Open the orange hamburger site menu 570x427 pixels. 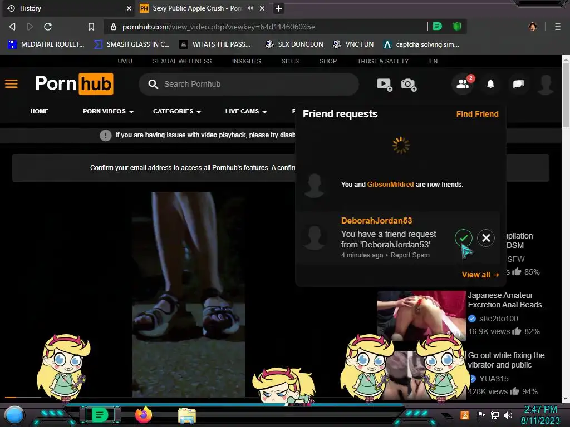11,84
